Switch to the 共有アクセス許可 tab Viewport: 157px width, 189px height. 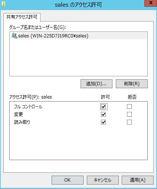22,17
